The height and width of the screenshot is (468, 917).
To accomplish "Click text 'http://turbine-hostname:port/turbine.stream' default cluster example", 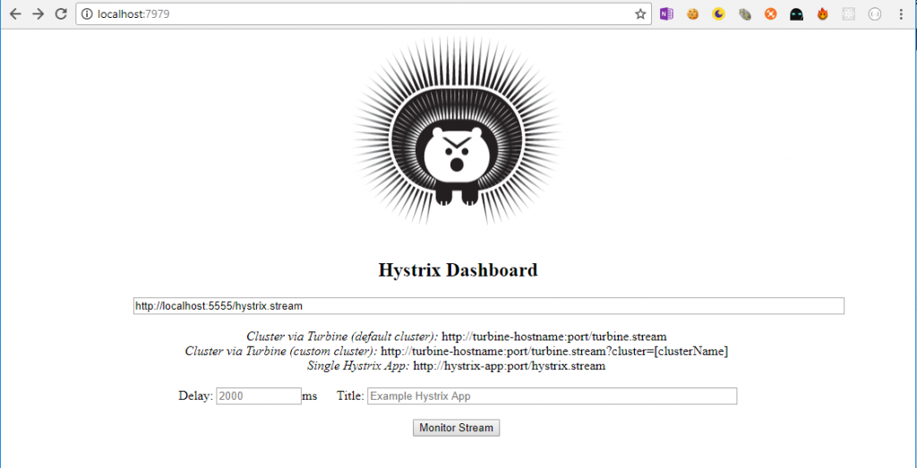I will (x=553, y=337).
